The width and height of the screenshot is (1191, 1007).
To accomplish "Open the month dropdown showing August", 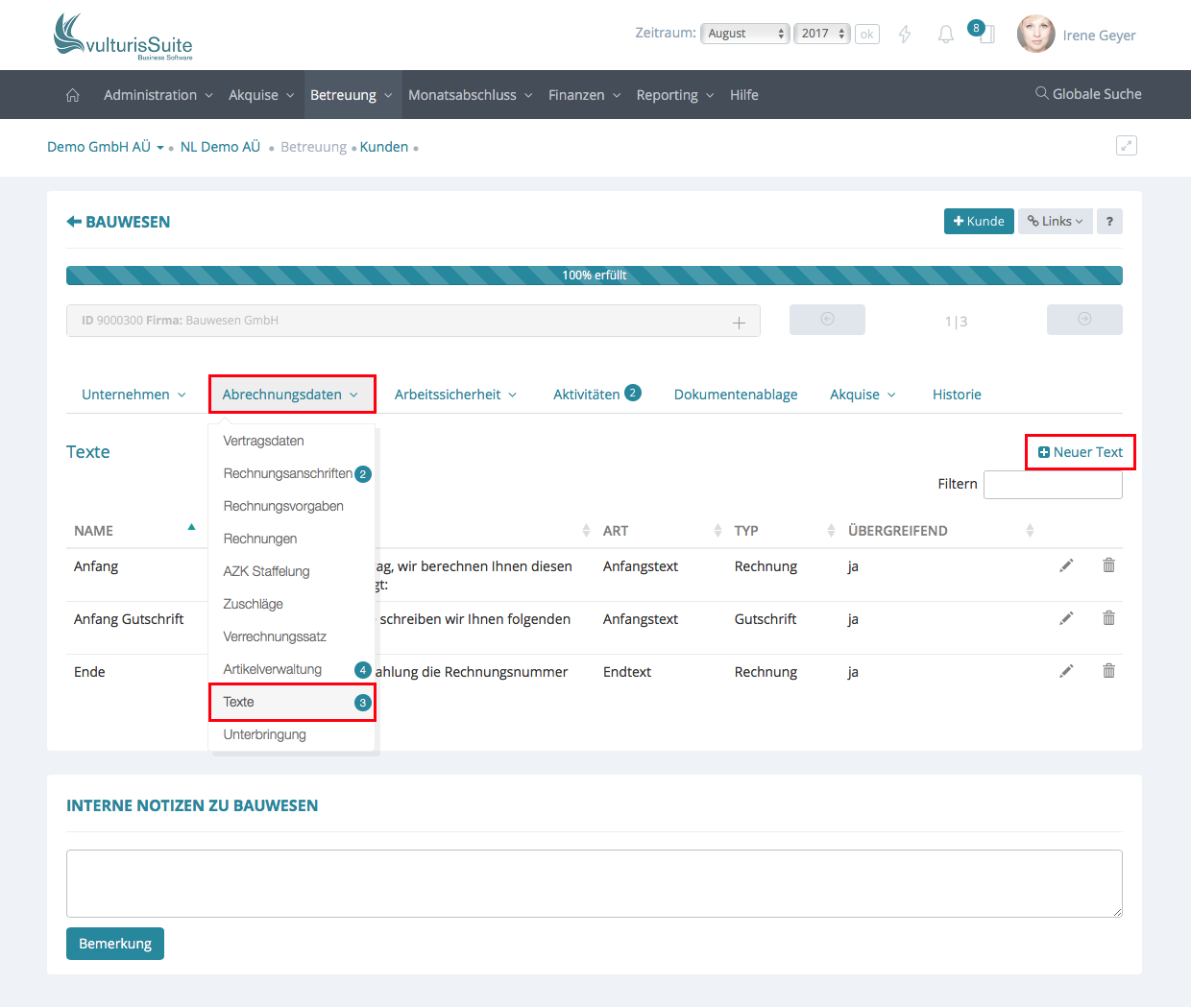I will click(745, 34).
